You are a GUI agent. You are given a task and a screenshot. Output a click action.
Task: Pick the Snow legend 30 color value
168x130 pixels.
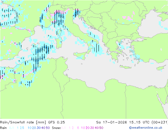click(x=92, y=128)
